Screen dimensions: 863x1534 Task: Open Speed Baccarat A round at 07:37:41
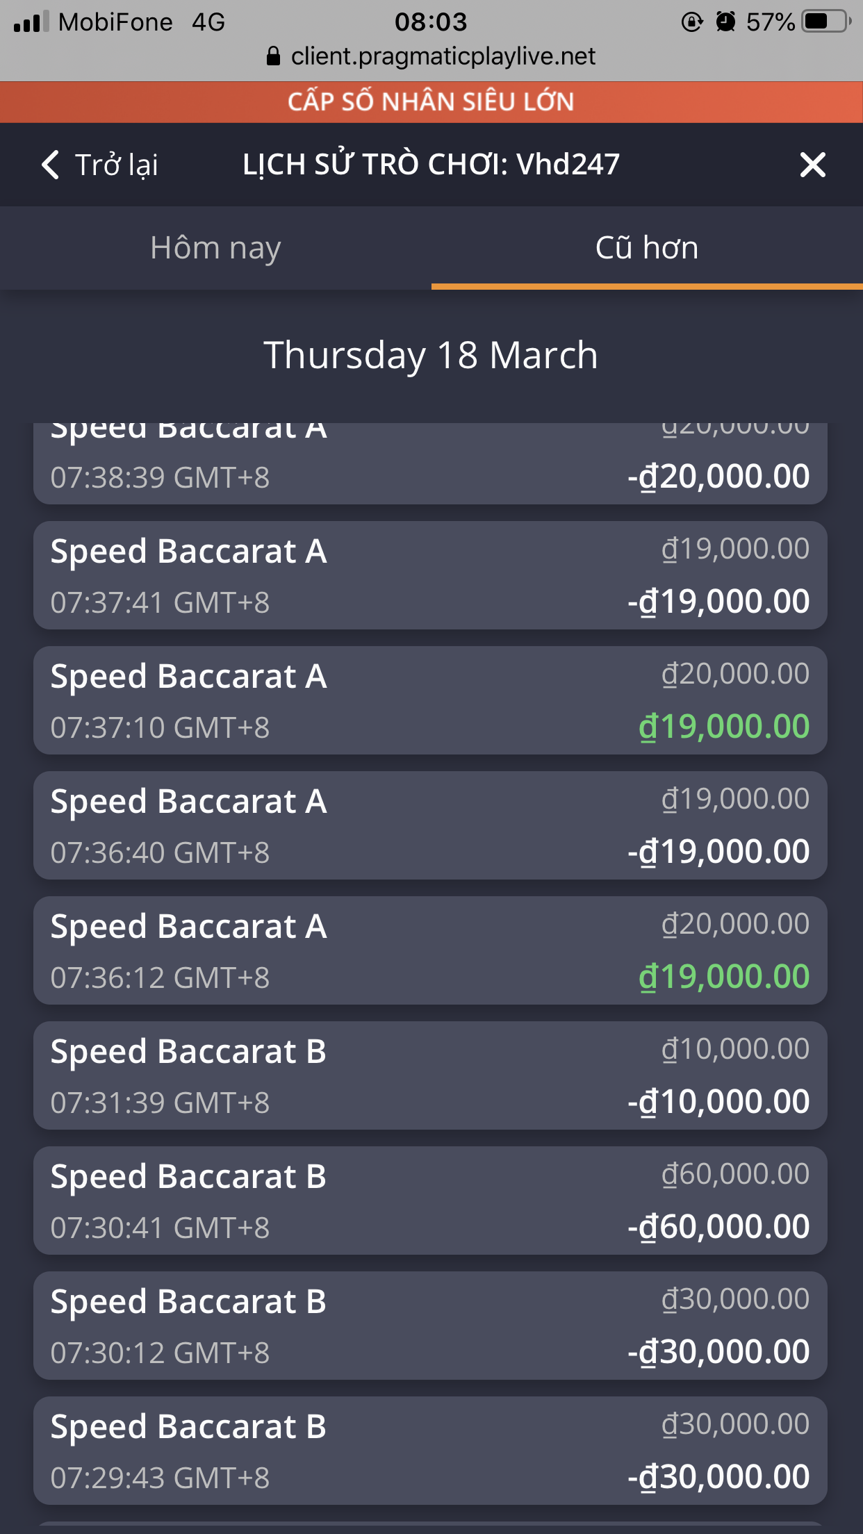pyautogui.click(x=430, y=575)
